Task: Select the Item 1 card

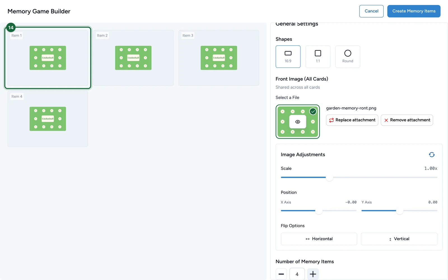Action: pos(48,58)
